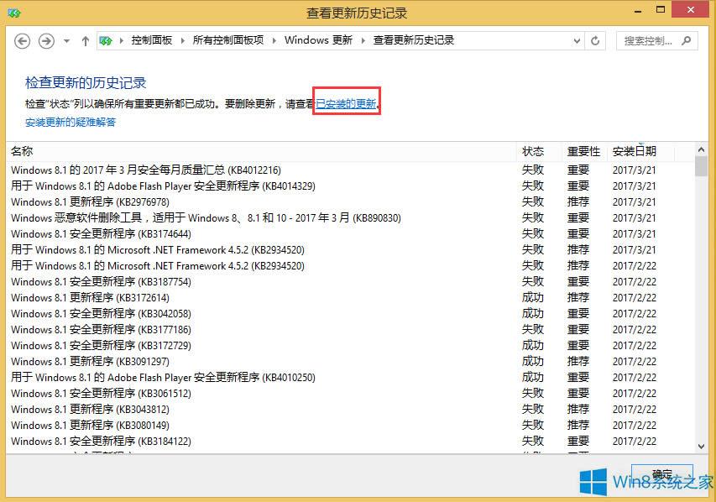Refresh the page using the refresh icon
The image size is (716, 502).
(x=595, y=39)
